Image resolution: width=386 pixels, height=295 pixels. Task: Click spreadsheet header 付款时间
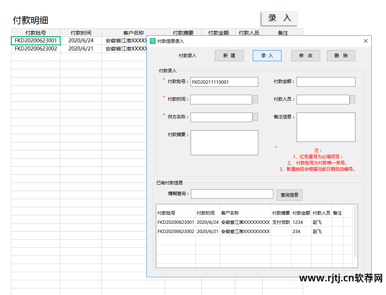tap(81, 33)
